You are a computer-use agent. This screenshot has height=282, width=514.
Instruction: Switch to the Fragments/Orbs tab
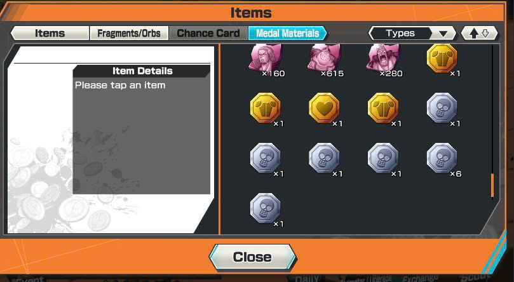coord(129,33)
